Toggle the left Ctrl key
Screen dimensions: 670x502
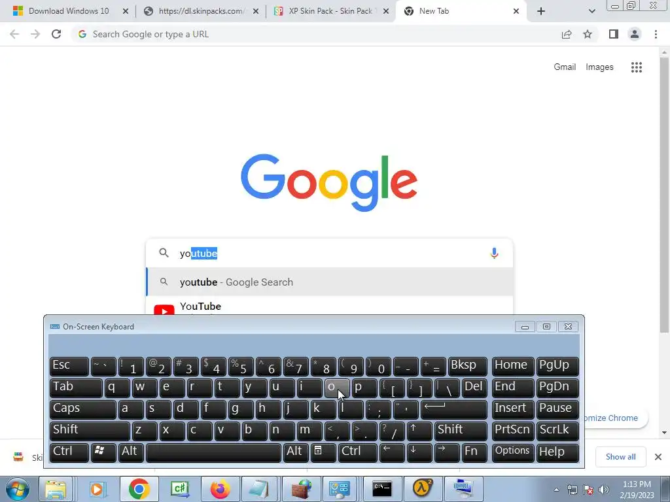point(69,452)
